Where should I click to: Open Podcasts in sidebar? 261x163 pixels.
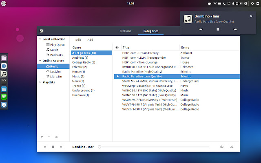[x=55, y=55]
